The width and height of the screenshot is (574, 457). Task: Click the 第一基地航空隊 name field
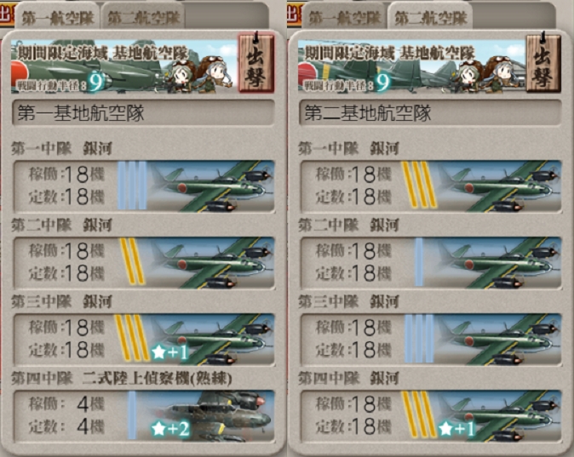click(143, 112)
